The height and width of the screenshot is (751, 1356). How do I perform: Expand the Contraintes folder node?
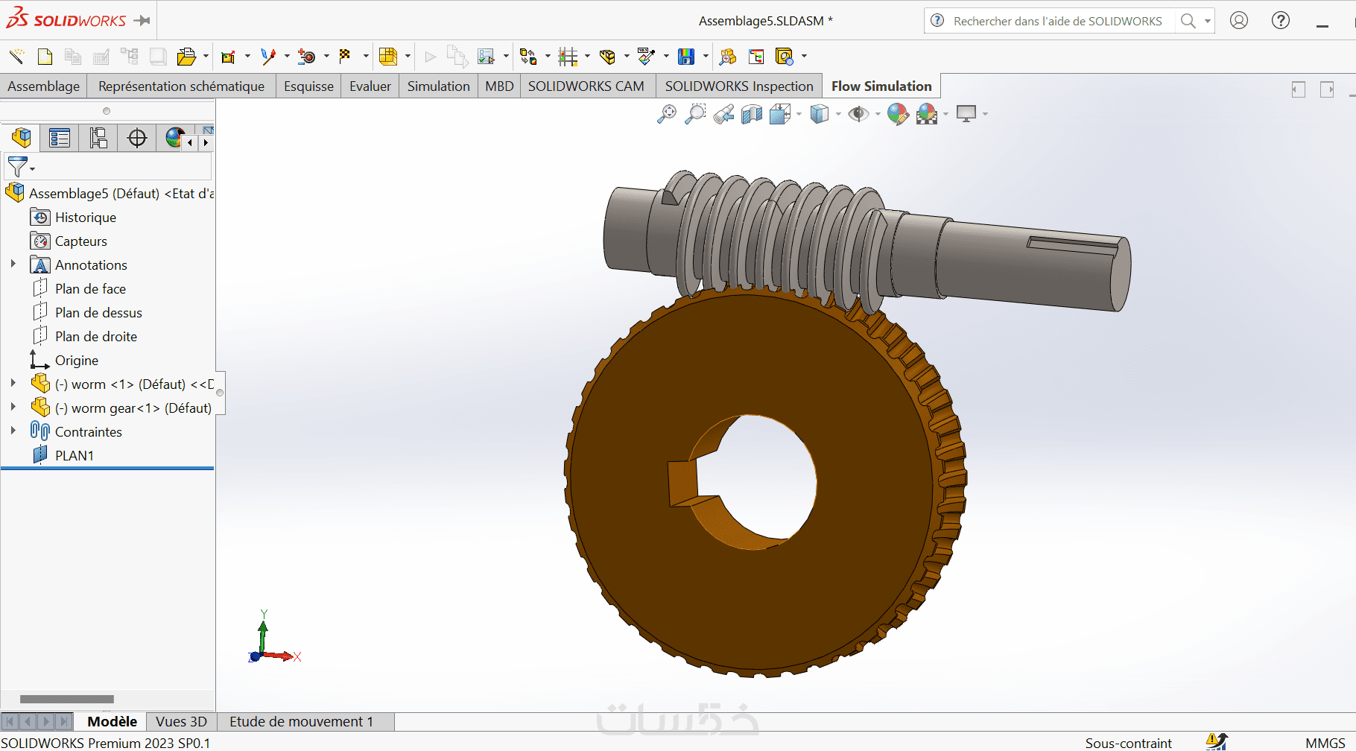click(13, 431)
